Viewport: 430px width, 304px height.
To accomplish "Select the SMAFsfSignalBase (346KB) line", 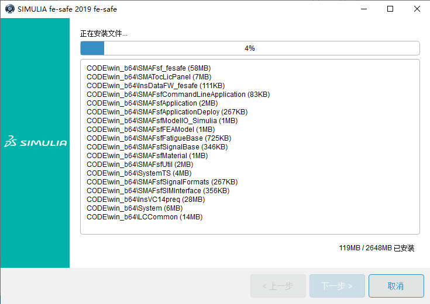I will 157,147.
